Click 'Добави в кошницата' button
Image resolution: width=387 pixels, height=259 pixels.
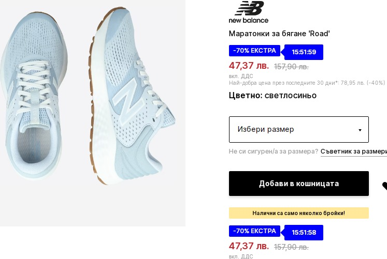point(298,184)
